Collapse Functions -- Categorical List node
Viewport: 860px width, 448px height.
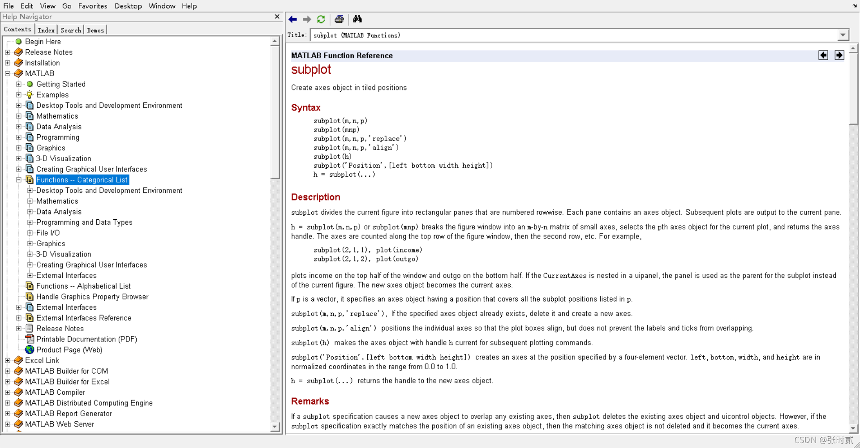point(19,179)
